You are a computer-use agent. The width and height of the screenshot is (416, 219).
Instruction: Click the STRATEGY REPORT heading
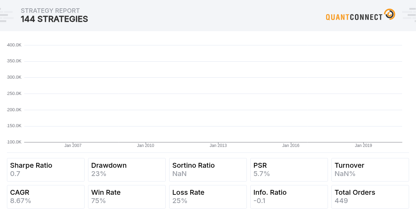tap(51, 11)
